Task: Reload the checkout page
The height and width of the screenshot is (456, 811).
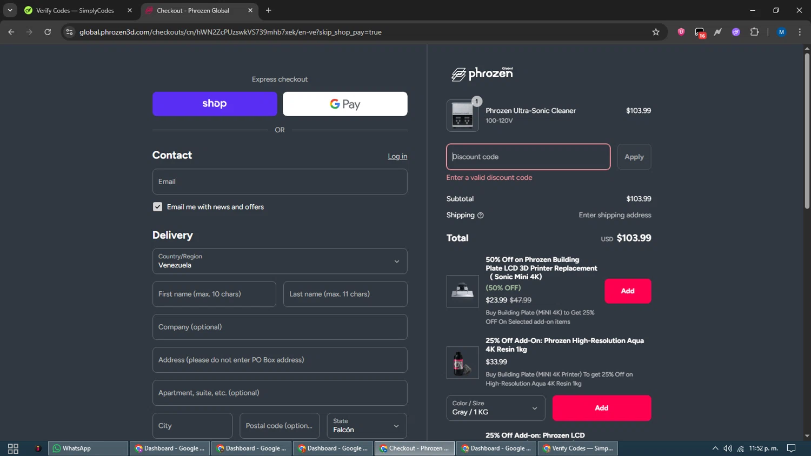Action: click(x=48, y=32)
